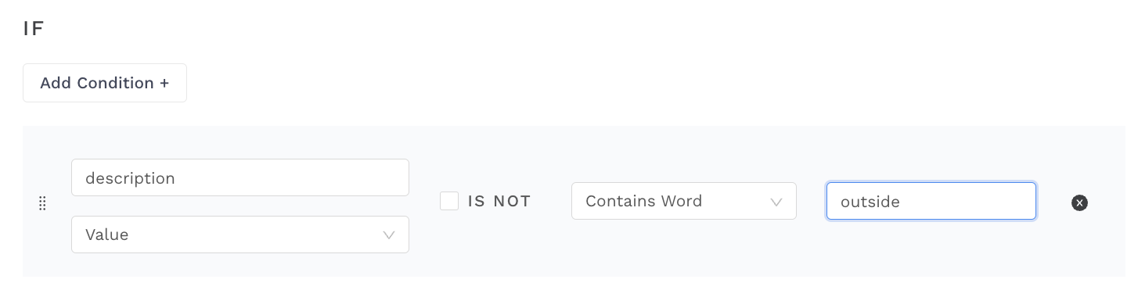Remove the condition with the X icon
The width and height of the screenshot is (1138, 308).
[1079, 203]
